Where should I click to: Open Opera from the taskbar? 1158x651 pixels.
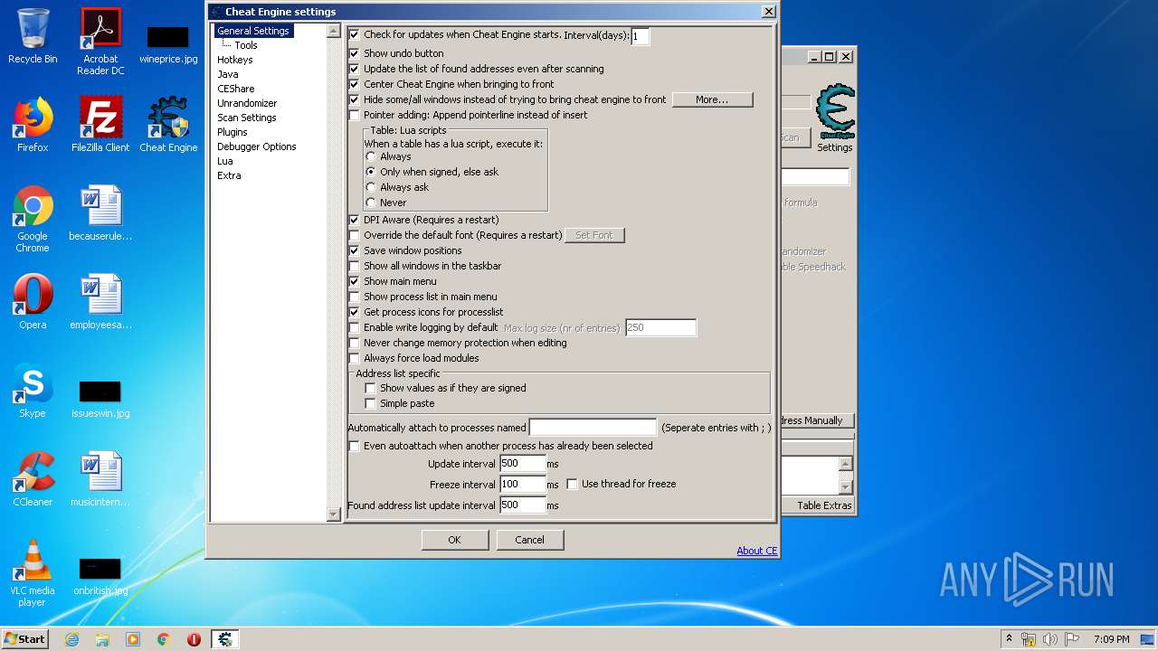tap(194, 639)
